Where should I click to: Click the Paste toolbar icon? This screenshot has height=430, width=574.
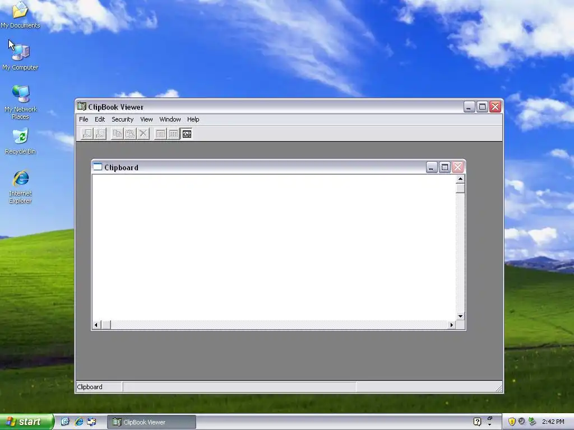tap(130, 134)
